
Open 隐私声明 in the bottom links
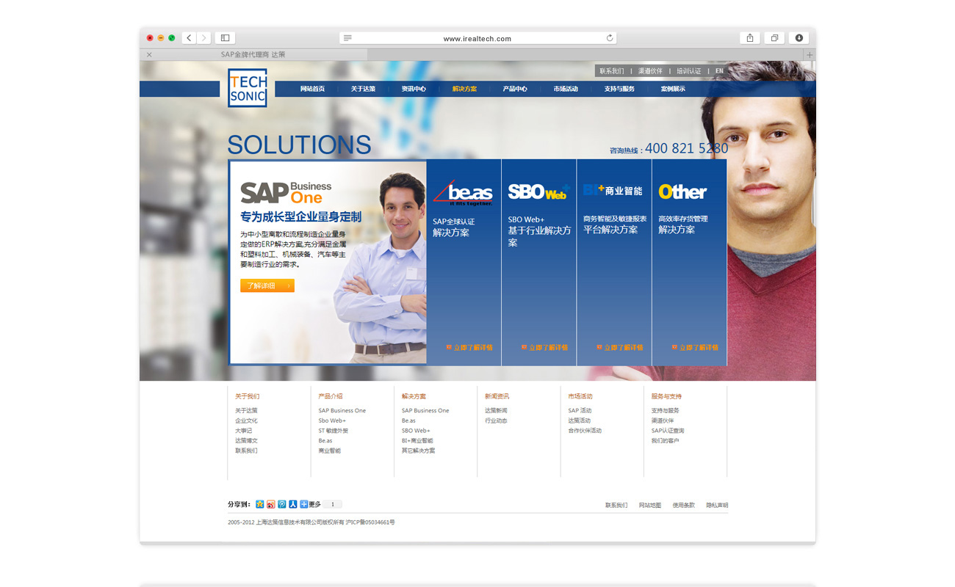point(717,505)
